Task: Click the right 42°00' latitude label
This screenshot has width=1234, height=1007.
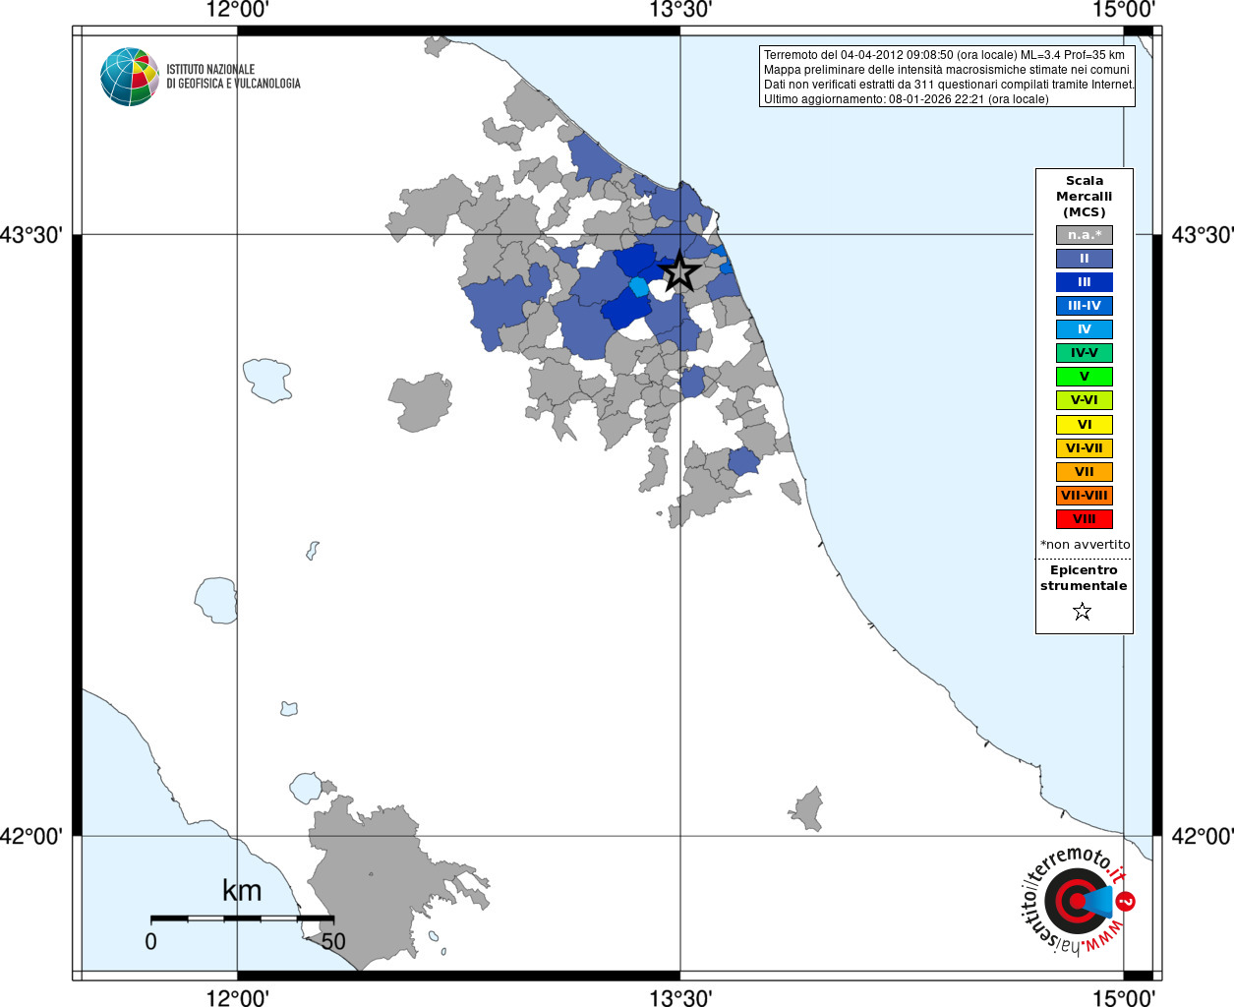Action: pos(1202,836)
